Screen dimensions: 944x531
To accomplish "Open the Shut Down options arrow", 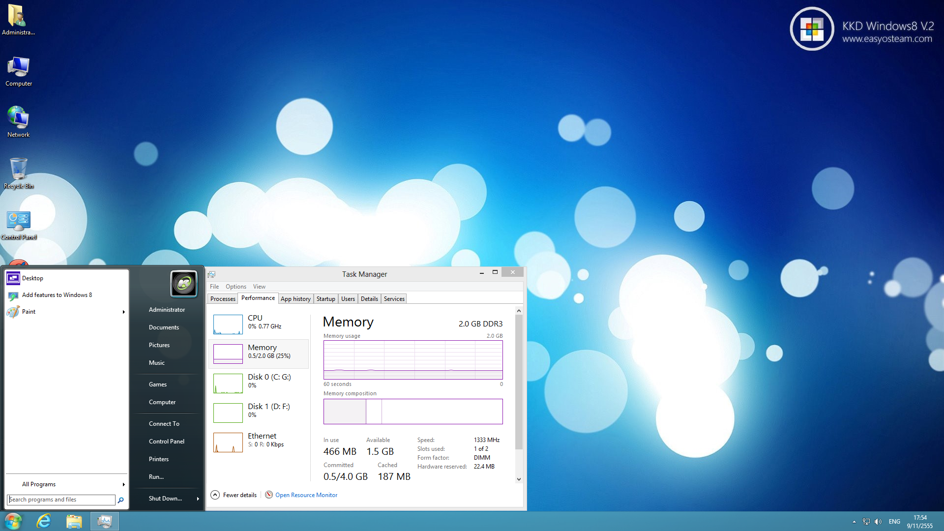I will tap(198, 499).
